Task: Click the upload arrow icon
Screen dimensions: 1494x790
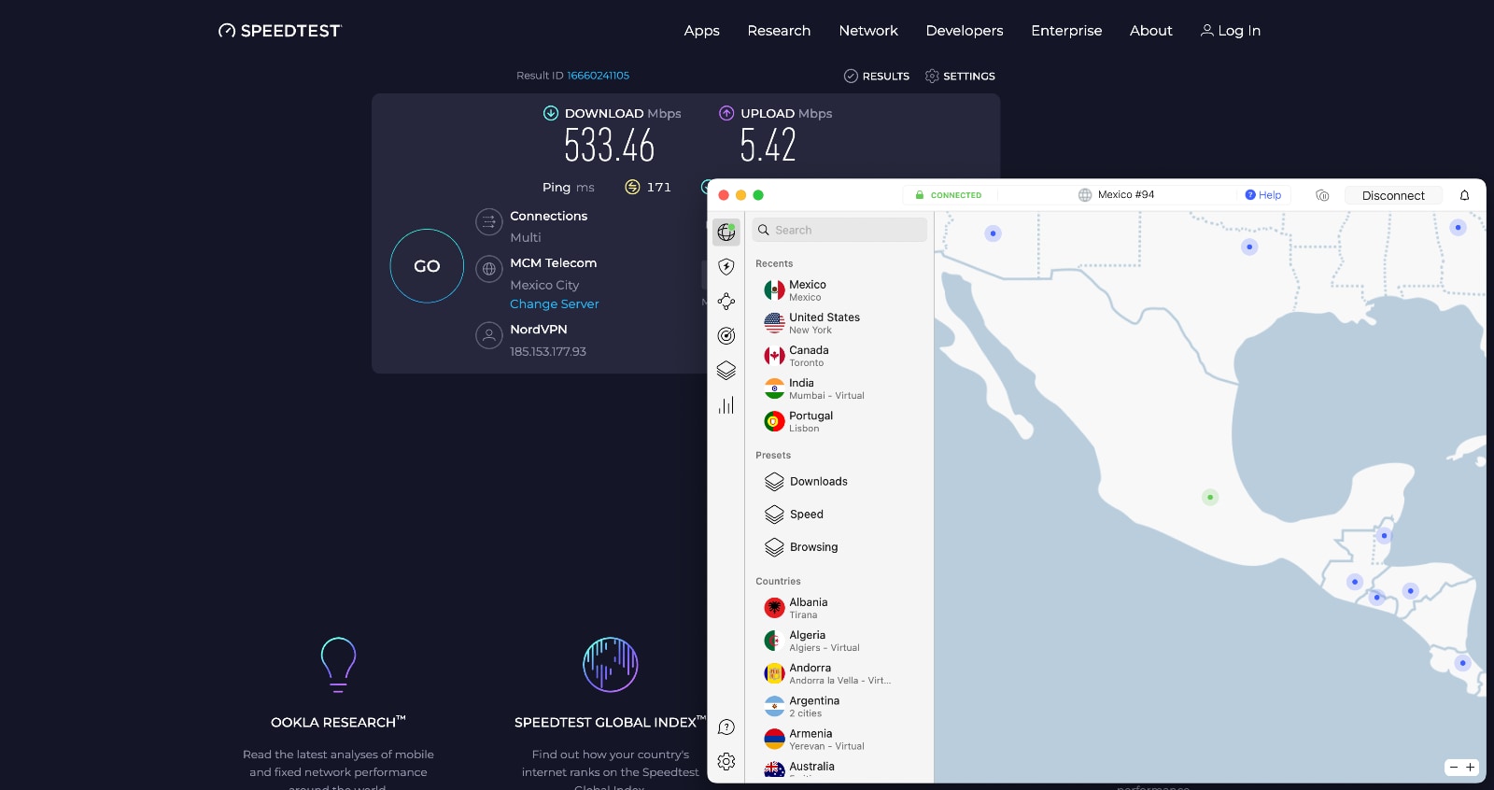Action: [726, 113]
